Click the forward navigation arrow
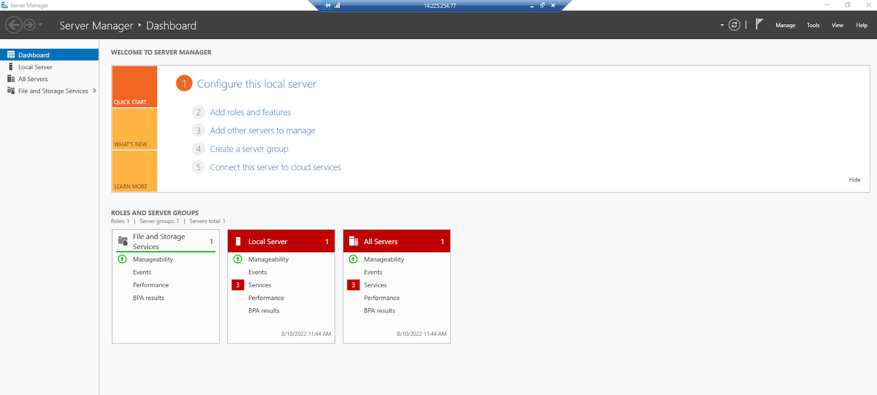Screen dimensions: 877x395 click(x=30, y=25)
